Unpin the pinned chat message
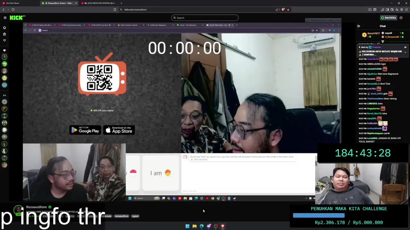Screen dimensions: 410x230 coord(405,47)
